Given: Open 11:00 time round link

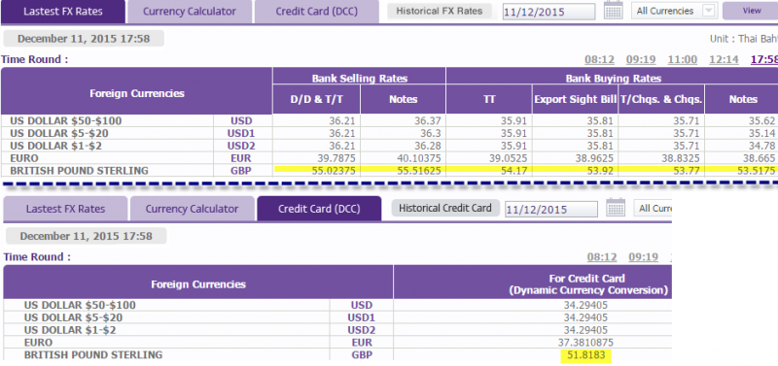Looking at the screenshot, I should point(683,60).
